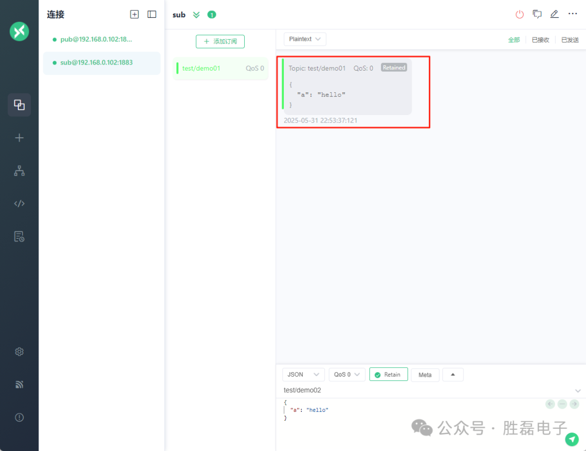This screenshot has height=451, width=586.
Task: Click 'Topic: test/demo01' in the message
Action: tap(317, 68)
